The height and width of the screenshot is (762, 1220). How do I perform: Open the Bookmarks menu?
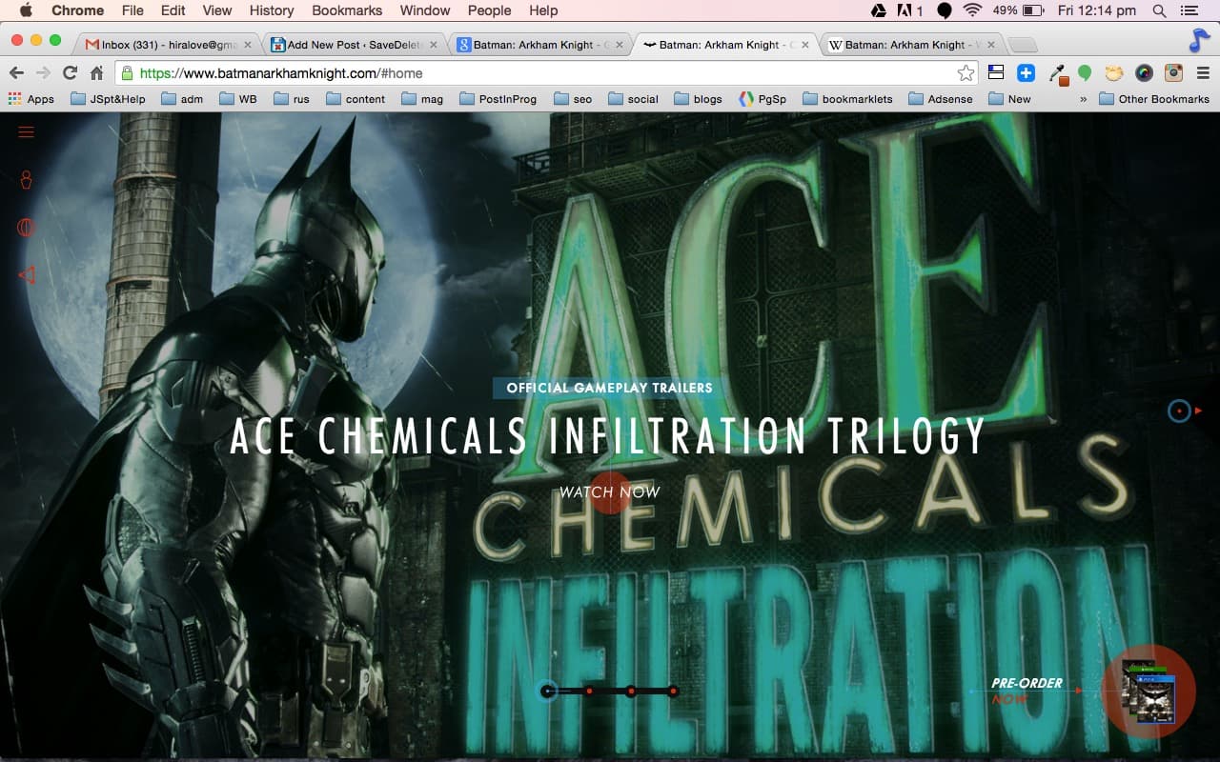coord(347,10)
